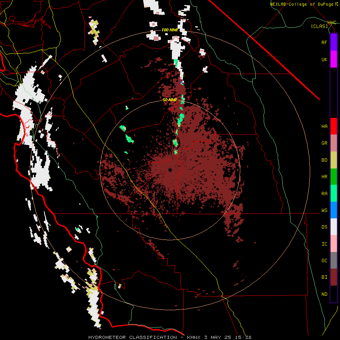Click the RF legend label
The height and width of the screenshot is (340, 340).
point(324,42)
